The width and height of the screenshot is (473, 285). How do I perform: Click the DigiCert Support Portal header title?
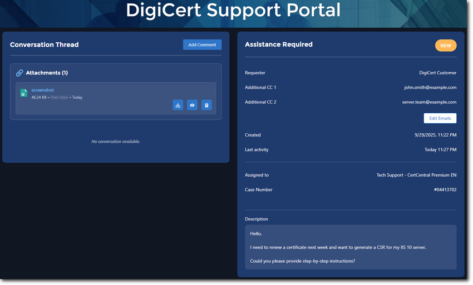[x=233, y=11]
